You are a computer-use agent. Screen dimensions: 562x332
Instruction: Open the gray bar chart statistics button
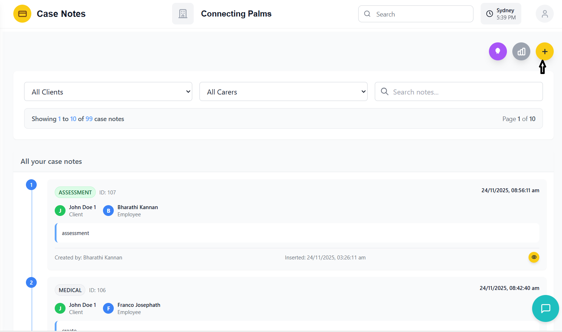point(521,51)
